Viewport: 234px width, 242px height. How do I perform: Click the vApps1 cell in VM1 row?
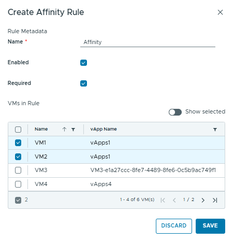(100, 143)
